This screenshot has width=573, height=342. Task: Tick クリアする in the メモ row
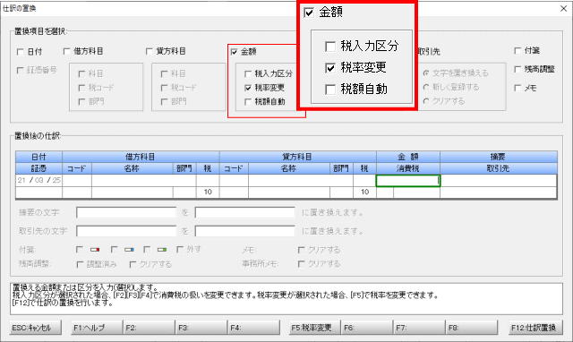301,250
